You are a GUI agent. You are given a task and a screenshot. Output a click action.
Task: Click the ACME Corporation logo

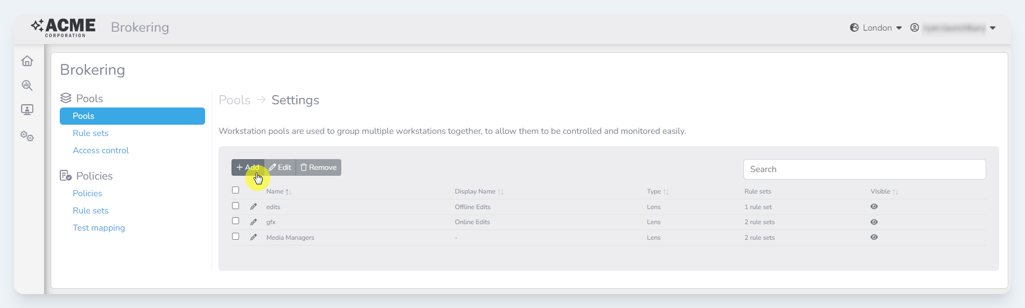64,27
